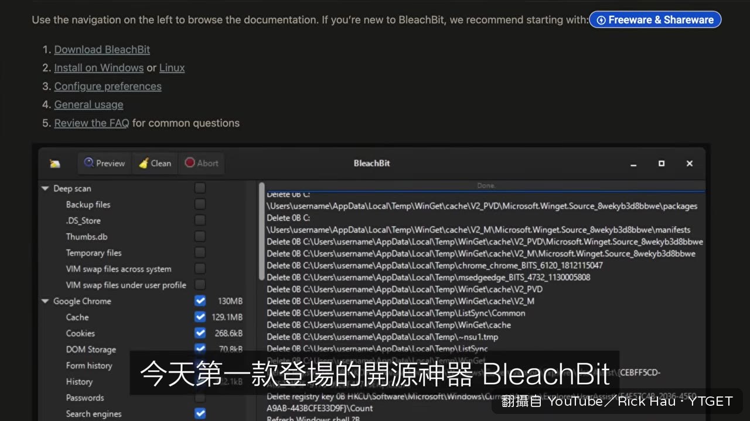Uncheck the Chrome Cookies checkbox
Screen dimensions: 750x421
pos(200,333)
